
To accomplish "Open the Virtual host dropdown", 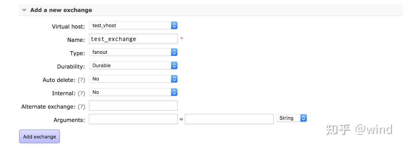I will coord(133,25).
